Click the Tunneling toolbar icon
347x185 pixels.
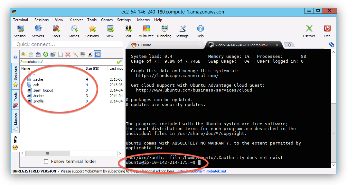(164, 31)
